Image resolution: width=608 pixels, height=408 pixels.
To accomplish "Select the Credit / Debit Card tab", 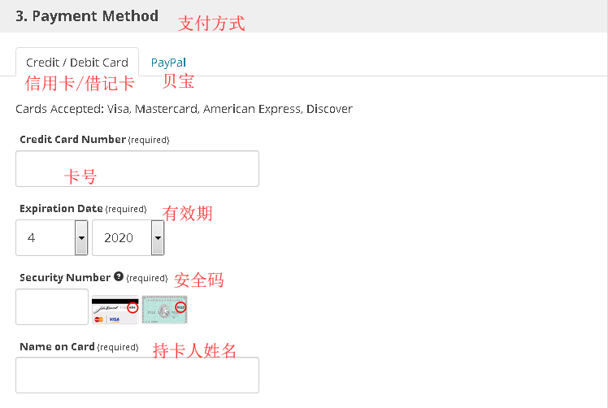I will 77,63.
